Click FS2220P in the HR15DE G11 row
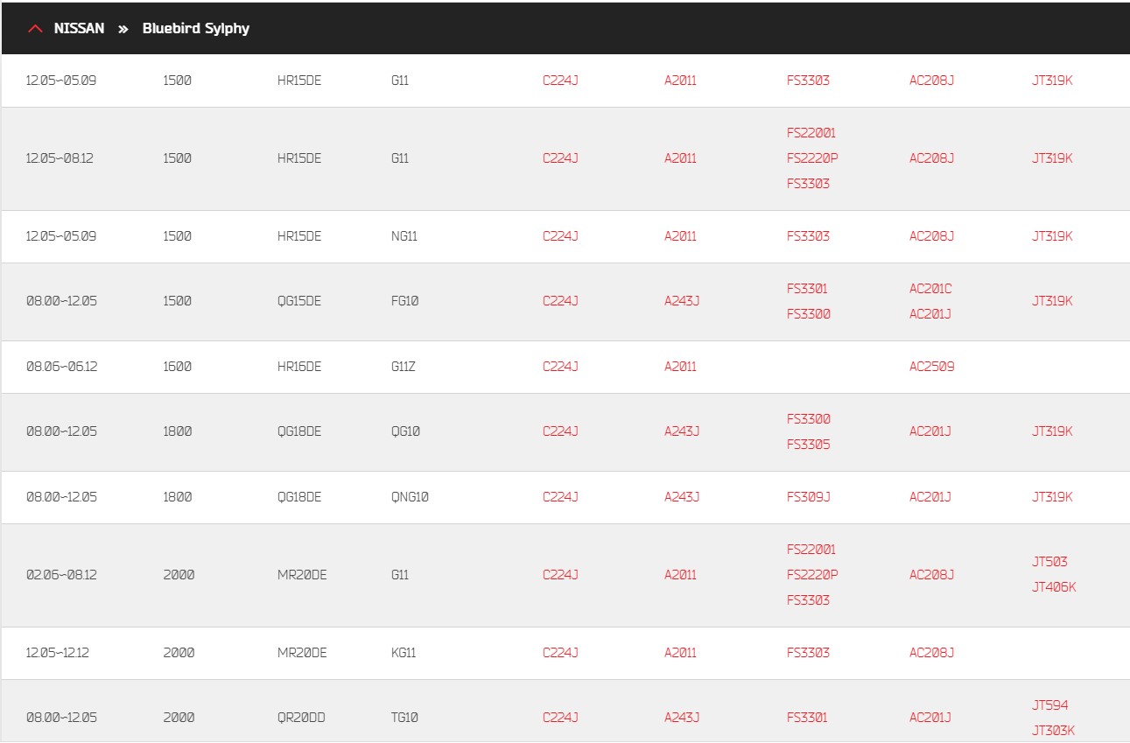The width and height of the screenshot is (1130, 743). pos(812,158)
